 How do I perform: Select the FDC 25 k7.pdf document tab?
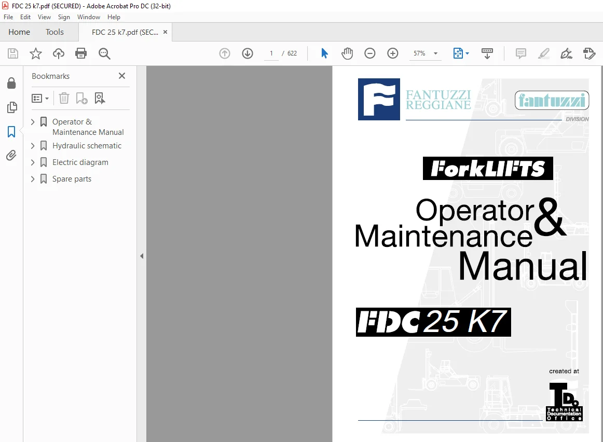point(125,32)
